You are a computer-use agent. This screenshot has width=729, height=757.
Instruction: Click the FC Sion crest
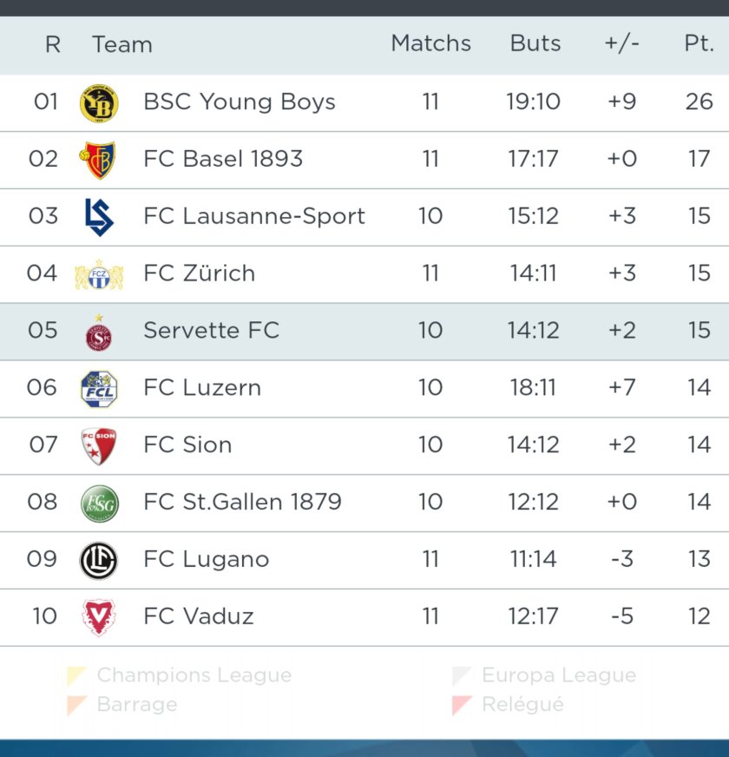99,445
